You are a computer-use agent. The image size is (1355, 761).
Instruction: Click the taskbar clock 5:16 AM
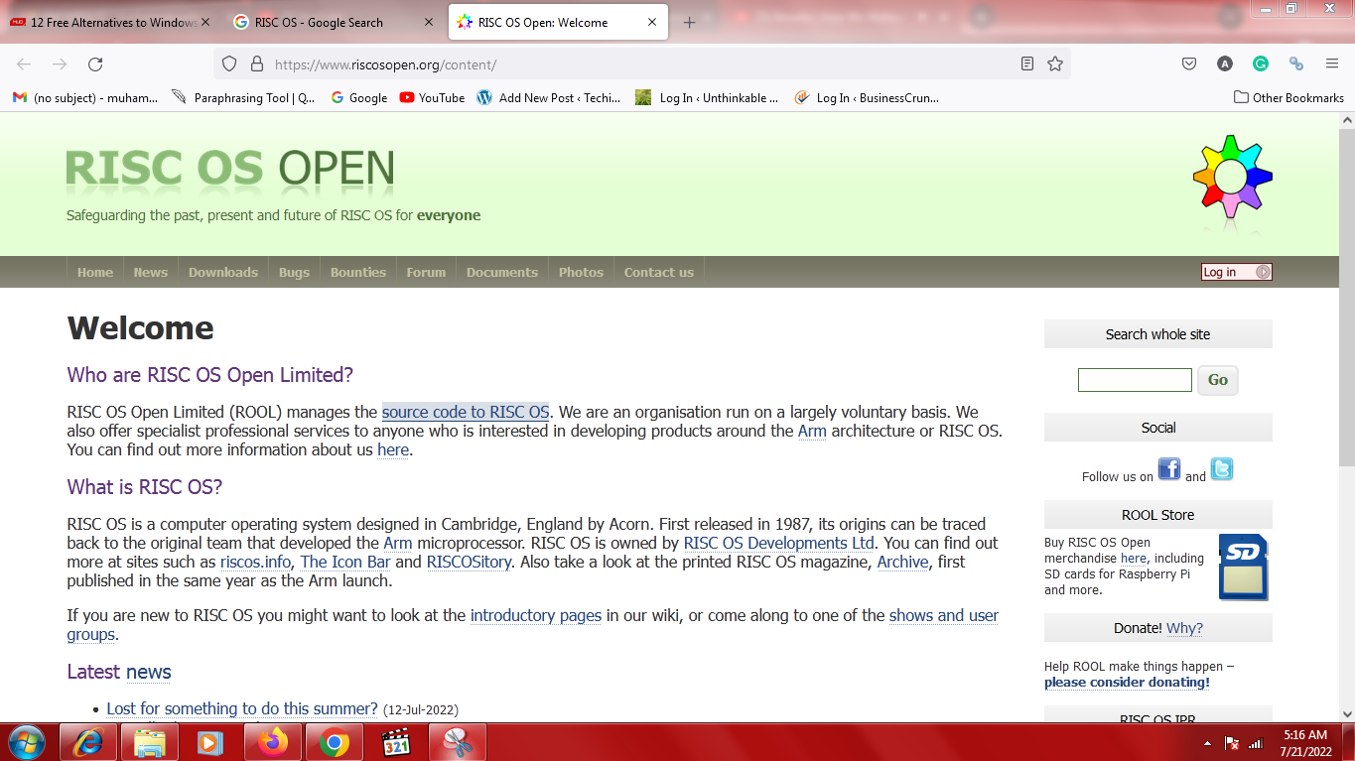point(1305,735)
